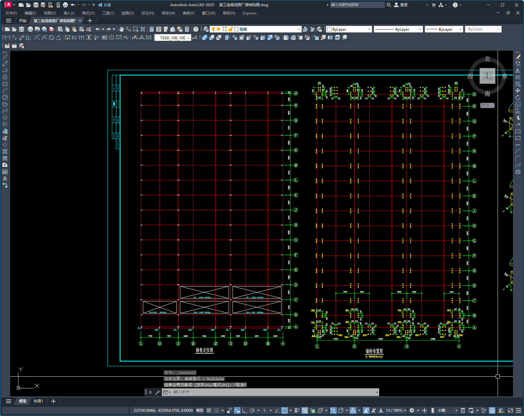Open the 标注(N) menu

click(x=148, y=13)
